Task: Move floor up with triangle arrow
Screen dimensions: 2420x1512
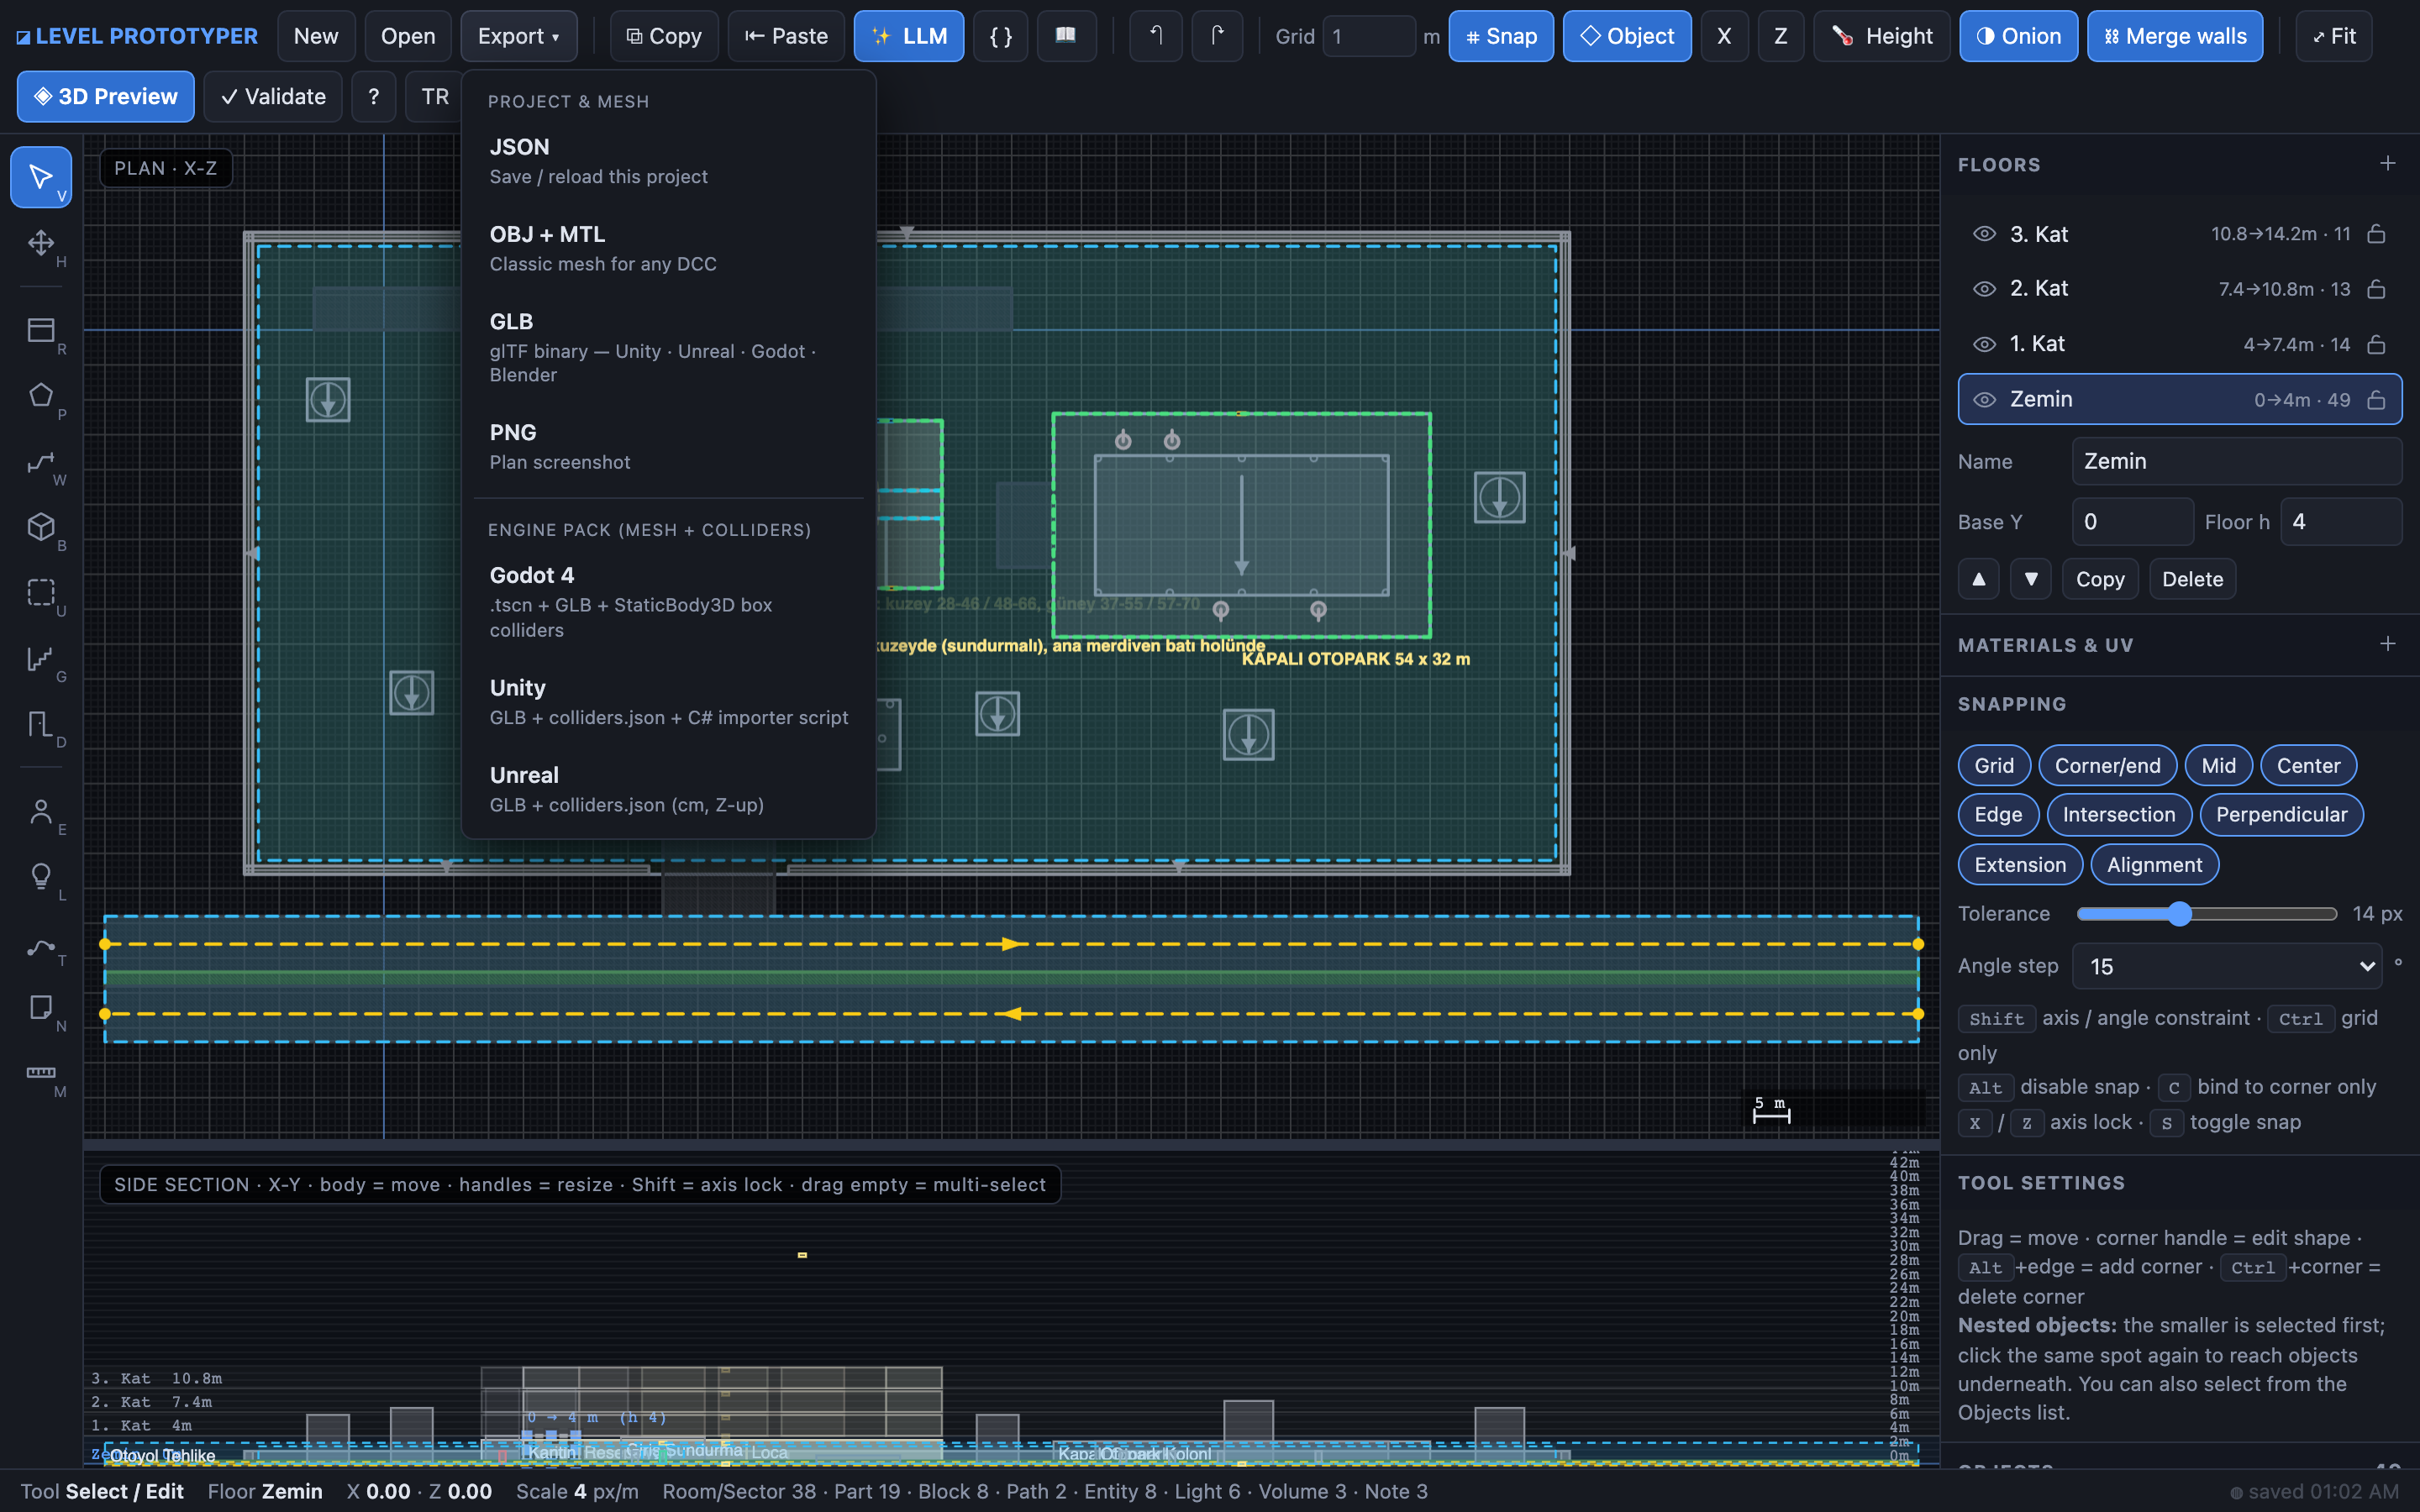Action: (x=1979, y=579)
